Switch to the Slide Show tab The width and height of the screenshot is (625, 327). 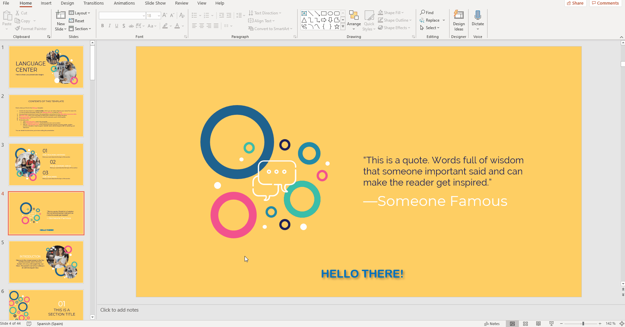155,3
